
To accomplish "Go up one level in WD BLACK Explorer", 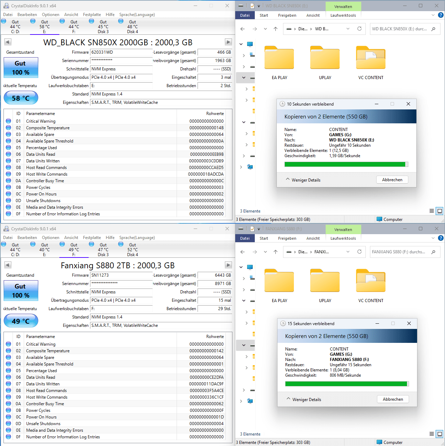I will click(275, 29).
